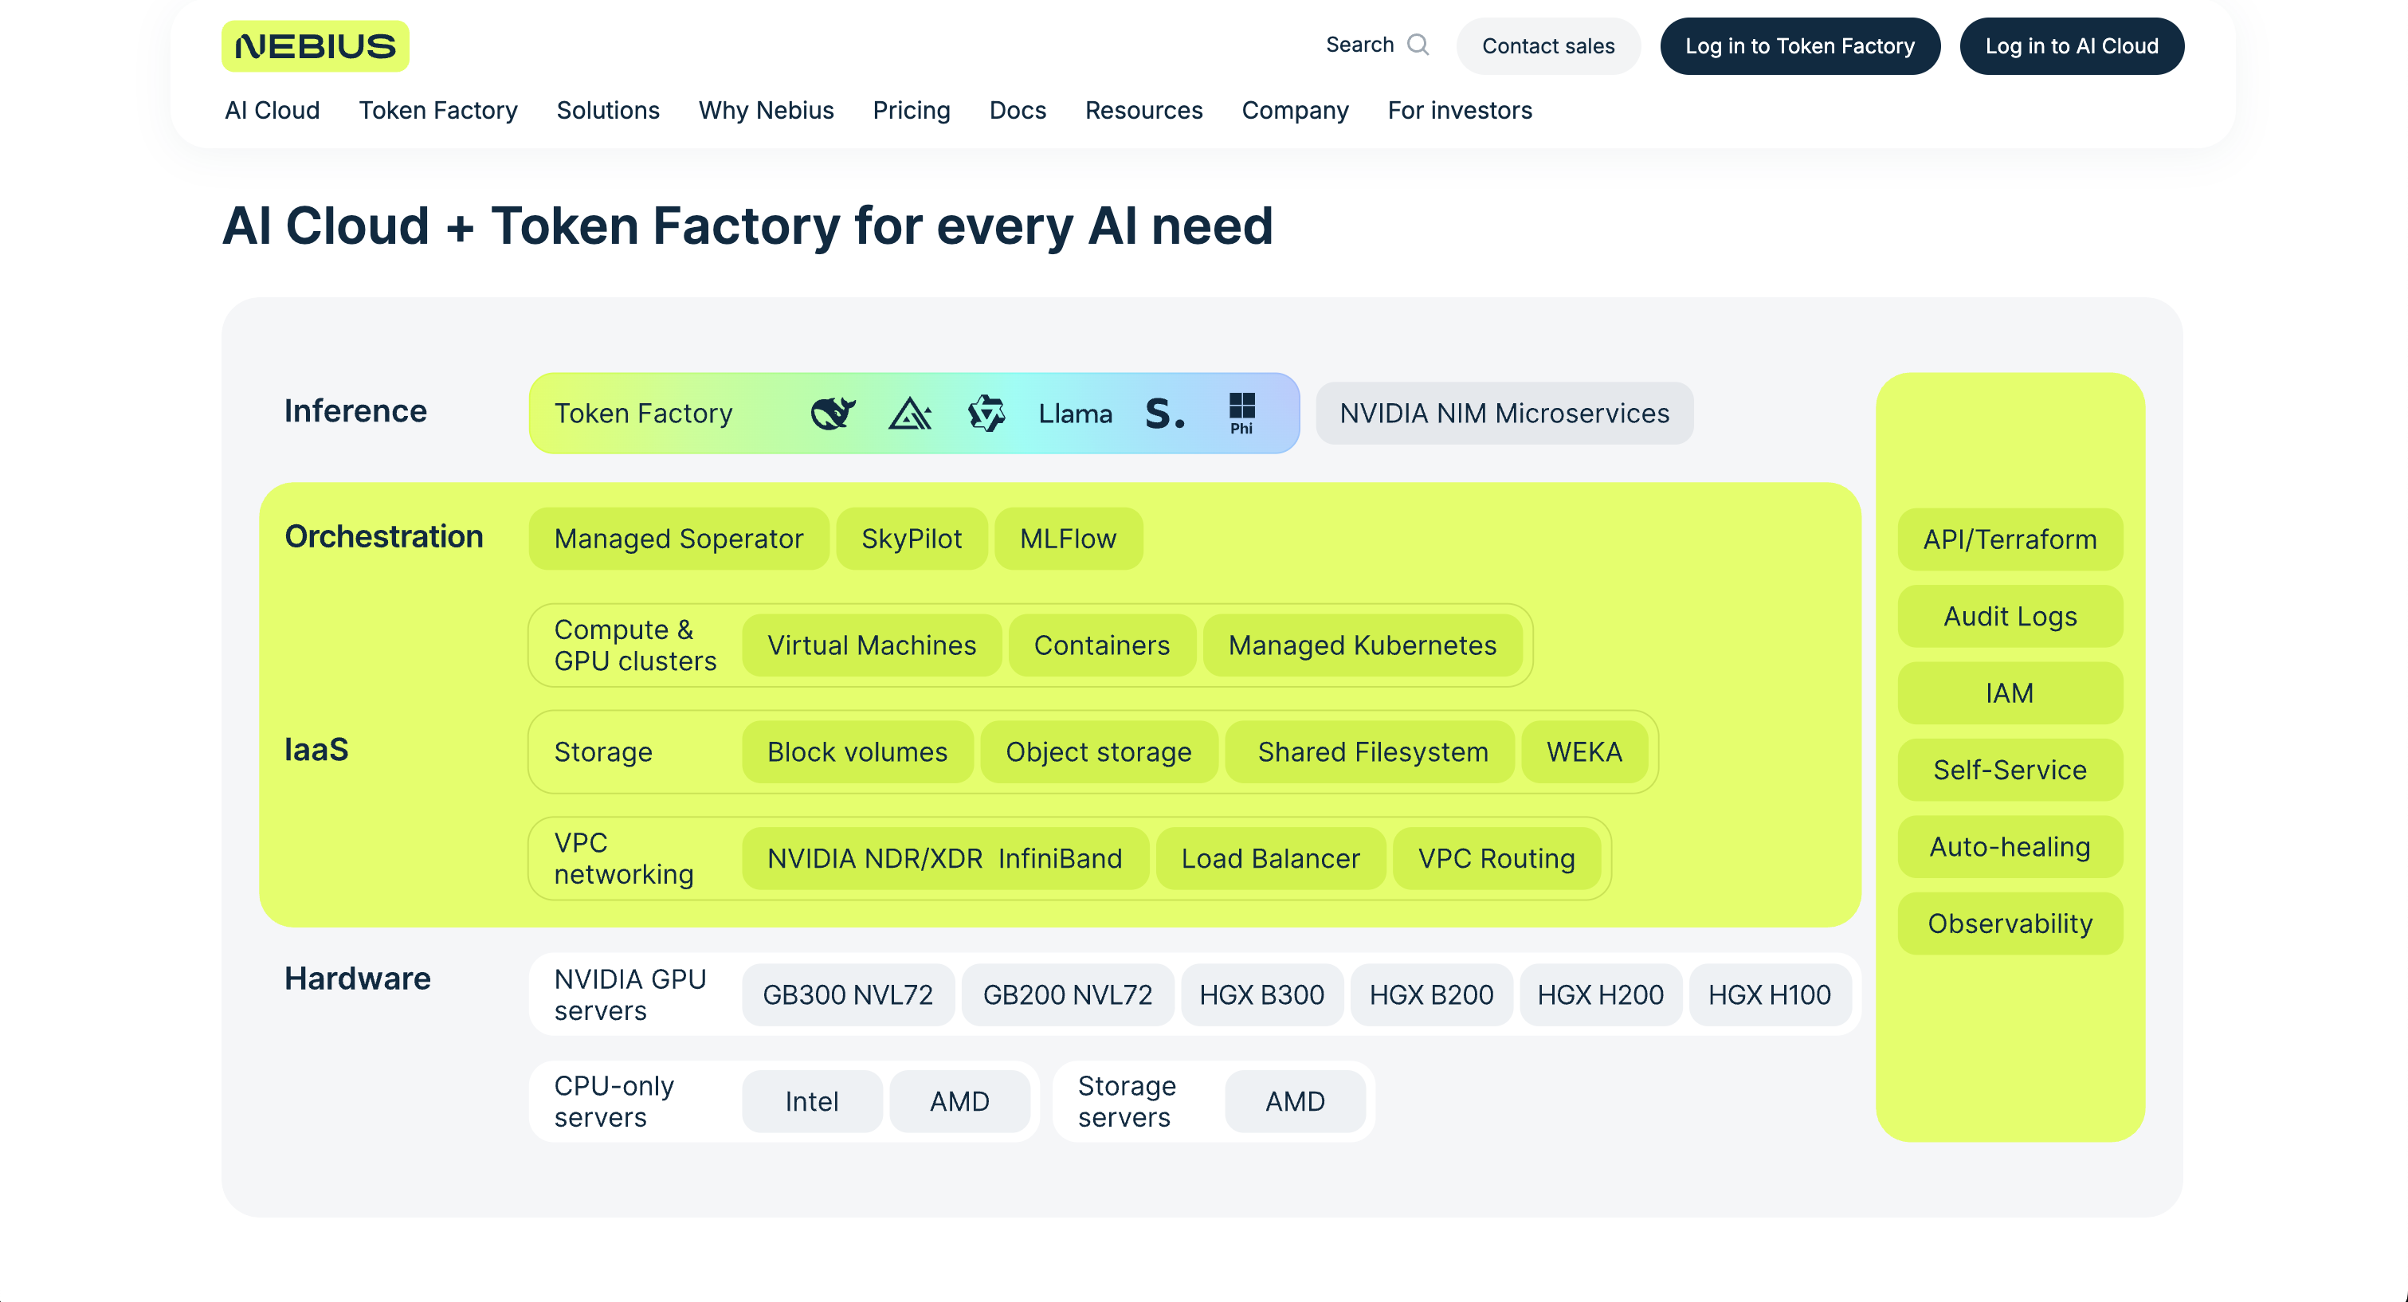
Task: Select the HGX B300 chip
Action: pyautogui.click(x=1262, y=994)
